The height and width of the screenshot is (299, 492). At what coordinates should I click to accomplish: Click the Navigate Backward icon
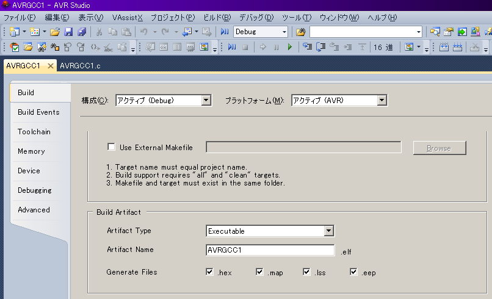(x=187, y=32)
